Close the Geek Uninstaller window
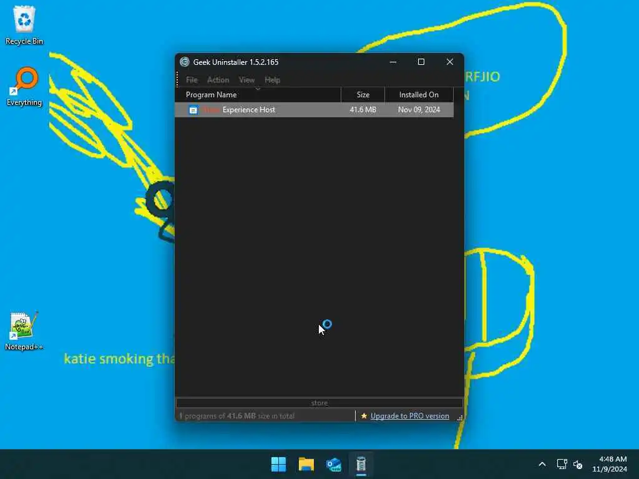The height and width of the screenshot is (479, 639). click(x=449, y=62)
